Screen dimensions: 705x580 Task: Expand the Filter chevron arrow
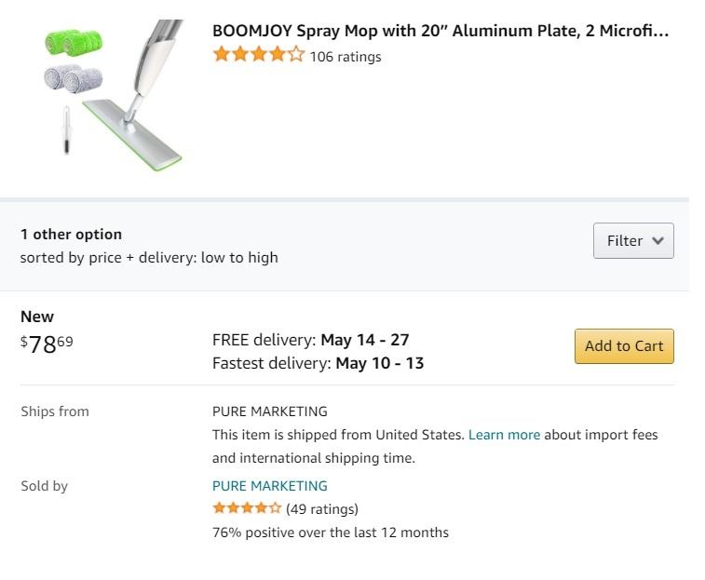coord(658,241)
